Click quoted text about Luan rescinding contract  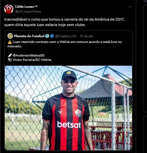[65, 44]
